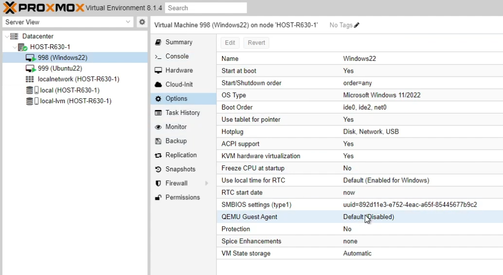503x275 pixels.
Task: Open the Console tab
Action: click(x=183, y=56)
